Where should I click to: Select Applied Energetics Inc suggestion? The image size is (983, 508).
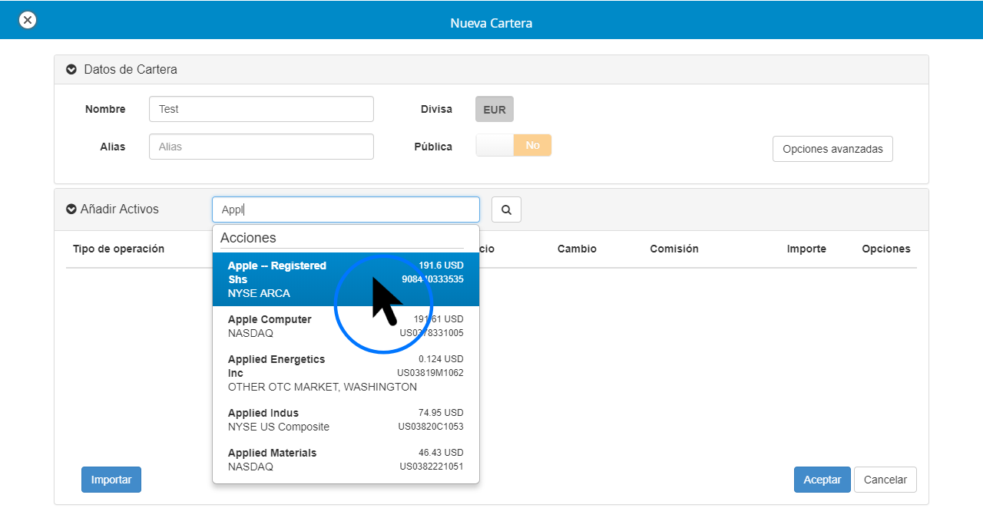point(346,373)
